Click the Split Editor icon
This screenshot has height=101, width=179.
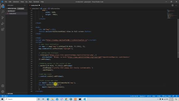173,5
